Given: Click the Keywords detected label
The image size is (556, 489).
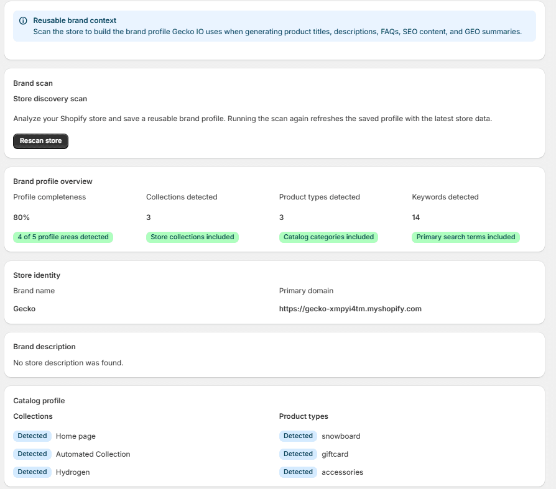Looking at the screenshot, I should (445, 197).
